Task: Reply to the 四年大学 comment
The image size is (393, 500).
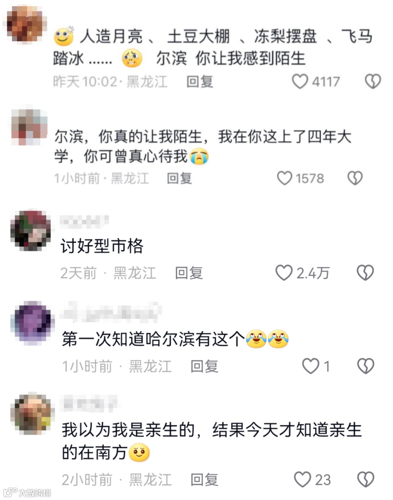Action: click(x=179, y=178)
